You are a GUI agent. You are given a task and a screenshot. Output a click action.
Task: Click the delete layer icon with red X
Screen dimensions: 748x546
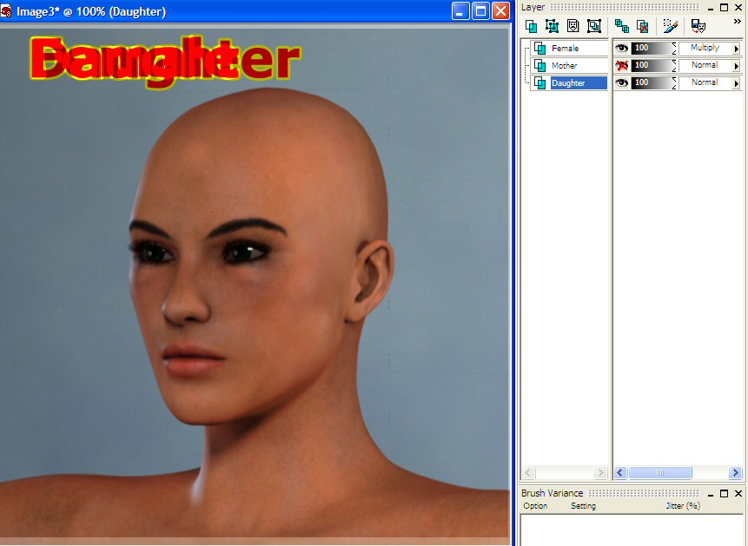tap(643, 26)
